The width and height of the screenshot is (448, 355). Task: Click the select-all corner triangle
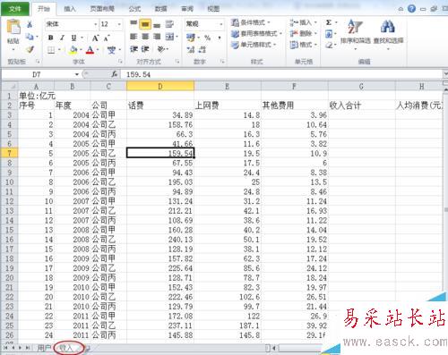(x=10, y=86)
